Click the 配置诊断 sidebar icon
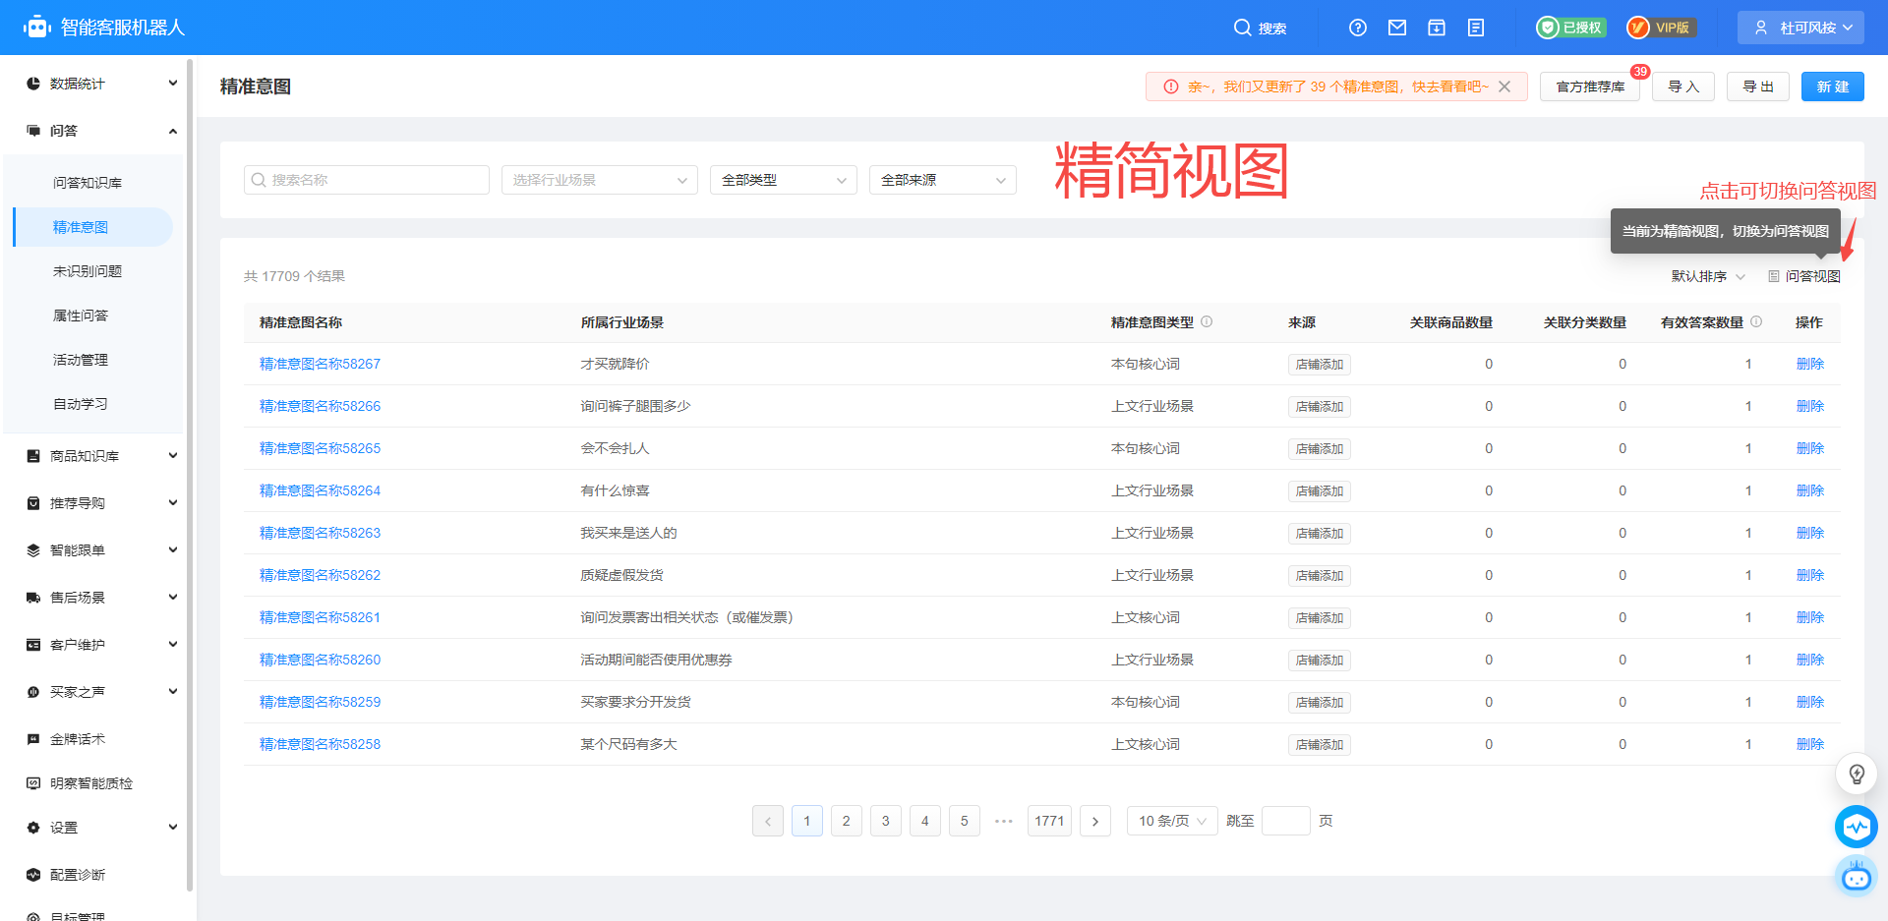Viewport: 1888px width, 921px height. pyautogui.click(x=33, y=875)
